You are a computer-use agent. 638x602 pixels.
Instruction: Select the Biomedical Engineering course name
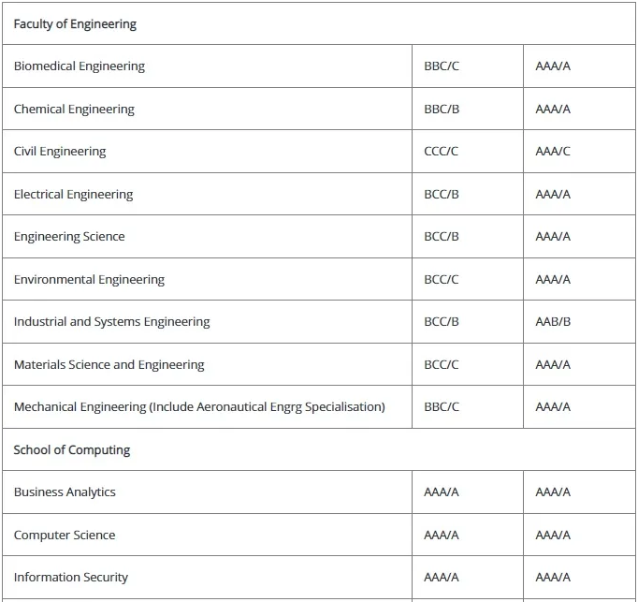pos(80,66)
